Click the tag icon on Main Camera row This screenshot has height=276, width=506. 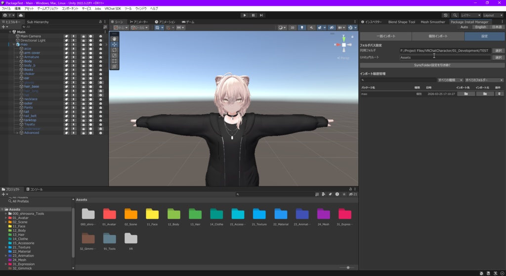pos(67,36)
